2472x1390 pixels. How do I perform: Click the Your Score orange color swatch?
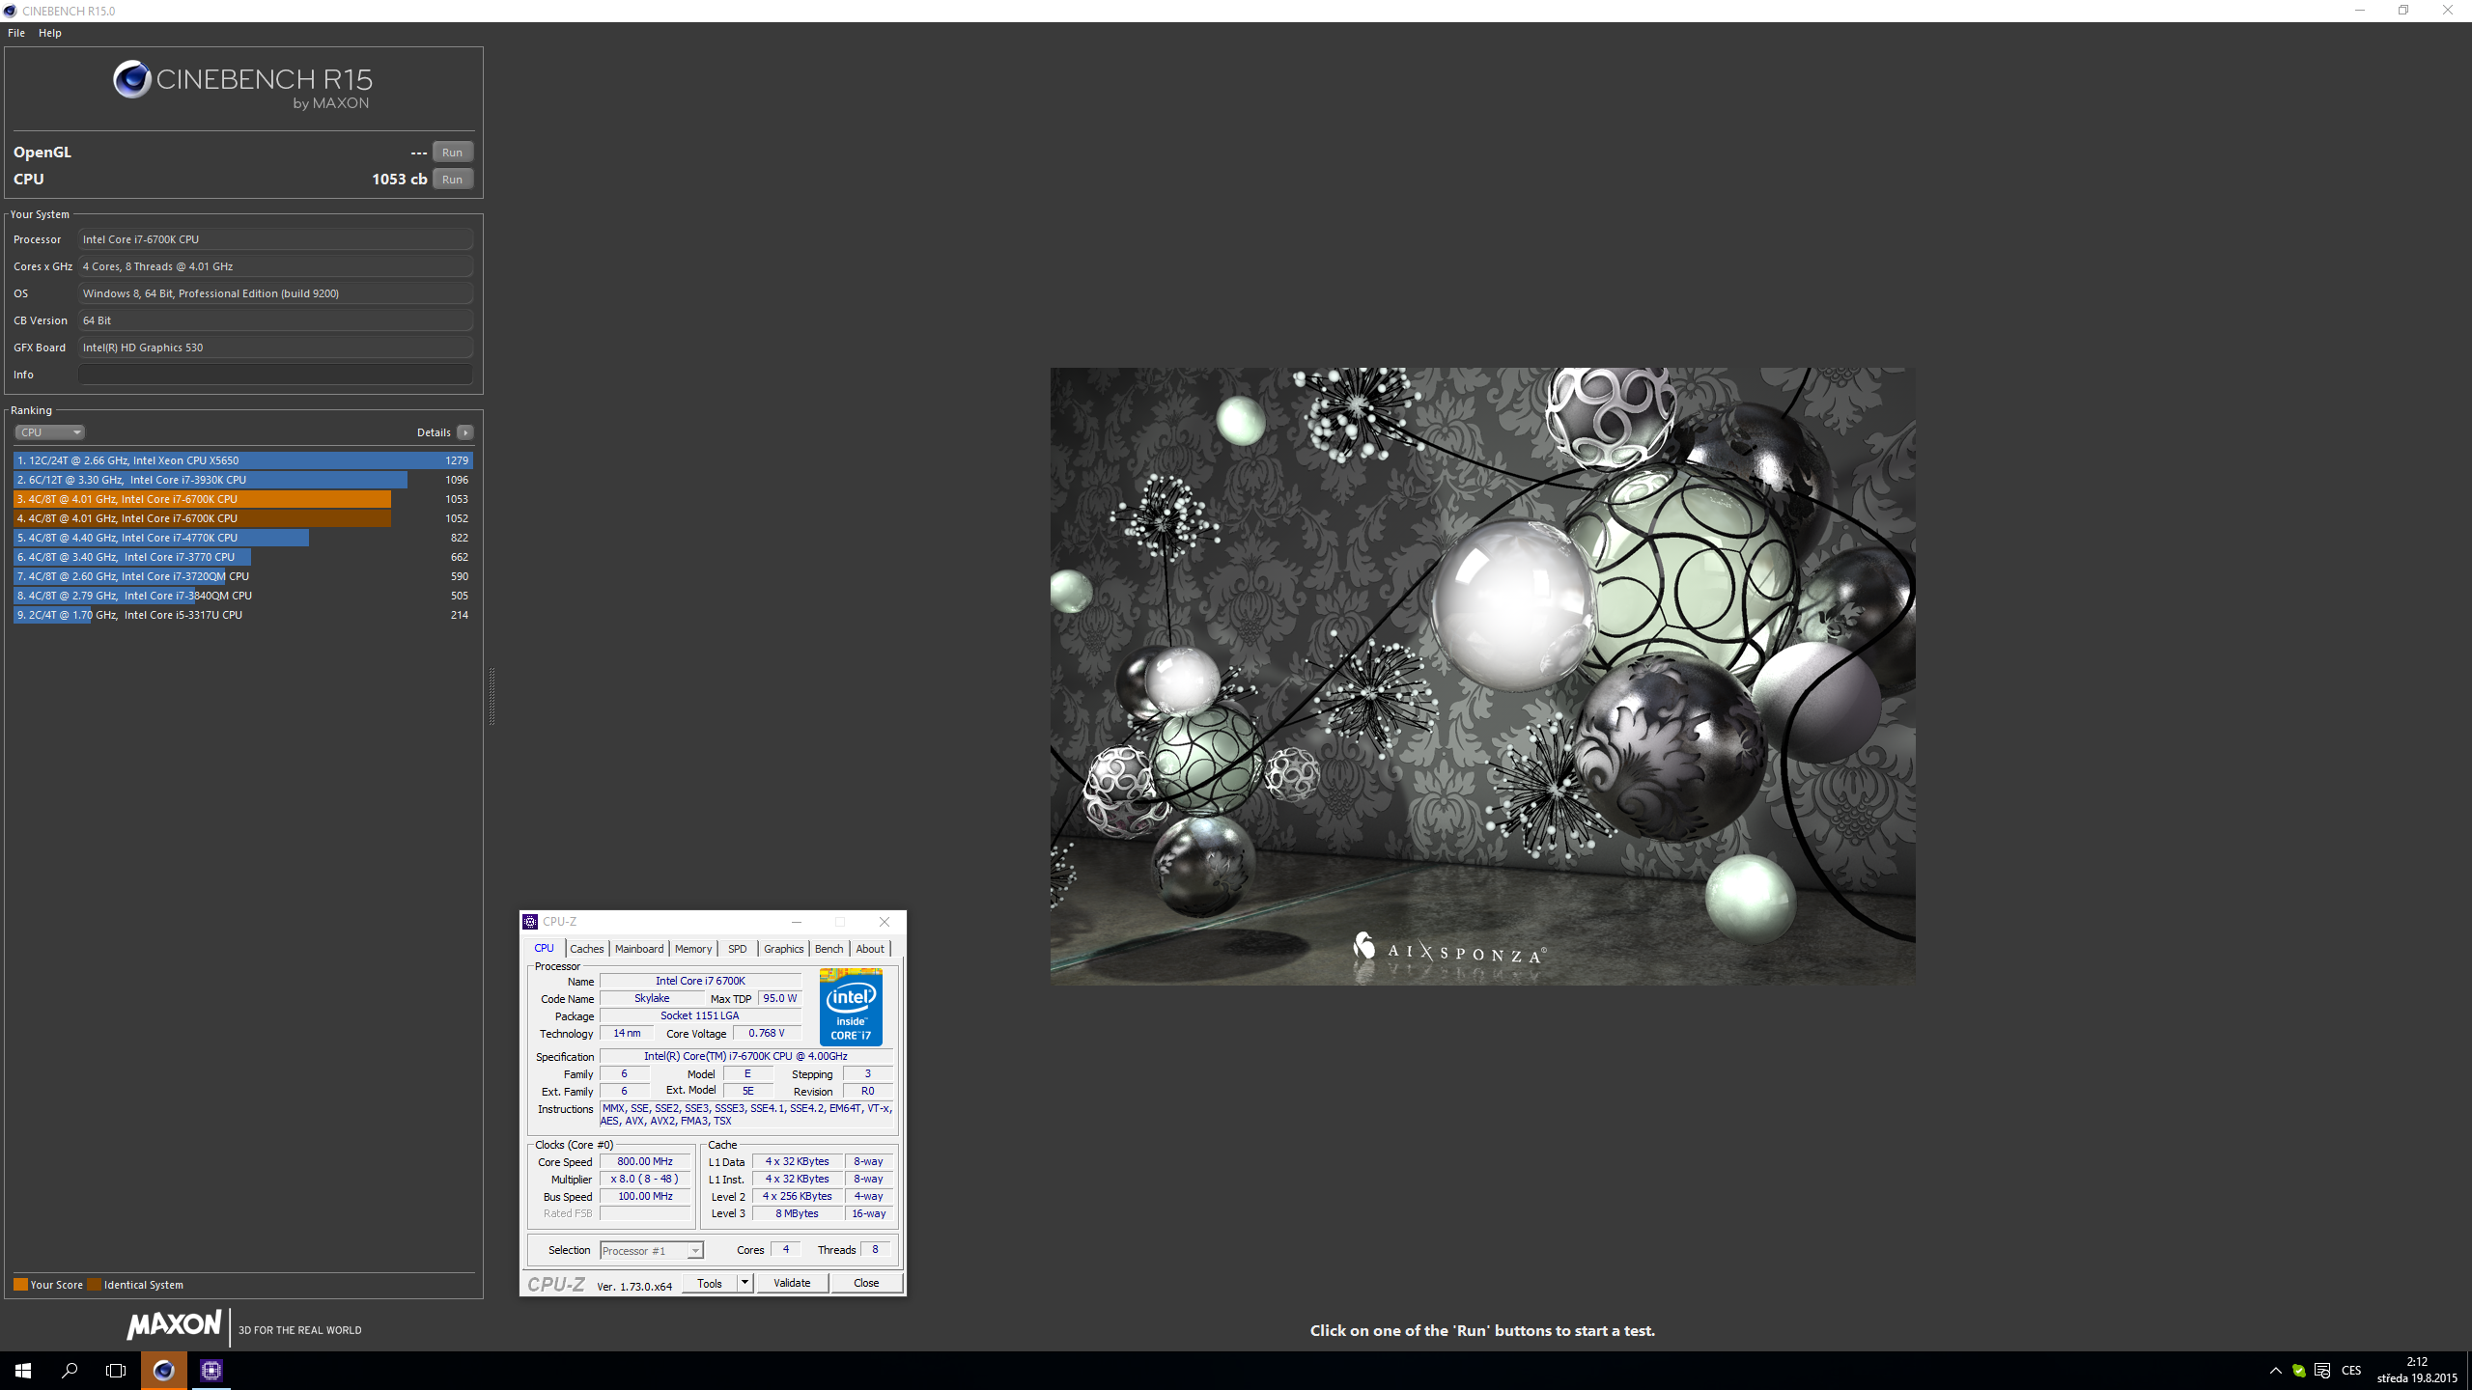tap(20, 1285)
